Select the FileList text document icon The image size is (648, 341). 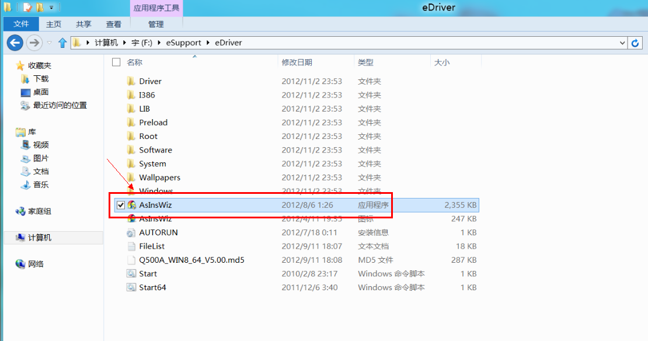[131, 246]
